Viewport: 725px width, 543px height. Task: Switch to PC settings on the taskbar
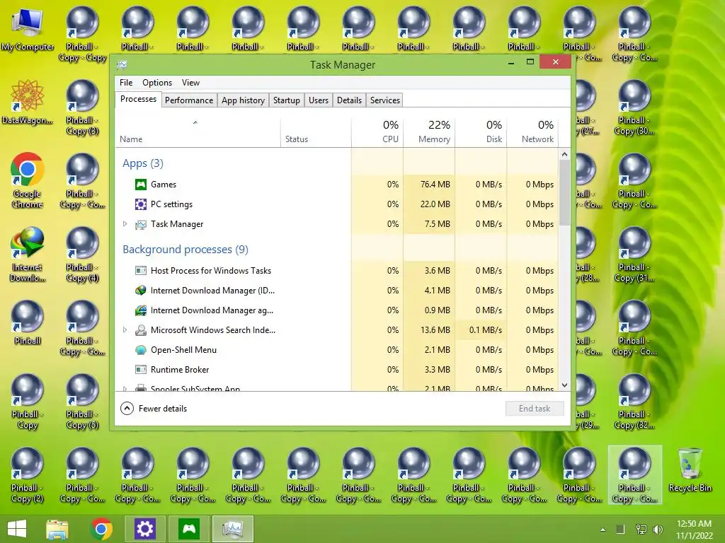pos(144,529)
